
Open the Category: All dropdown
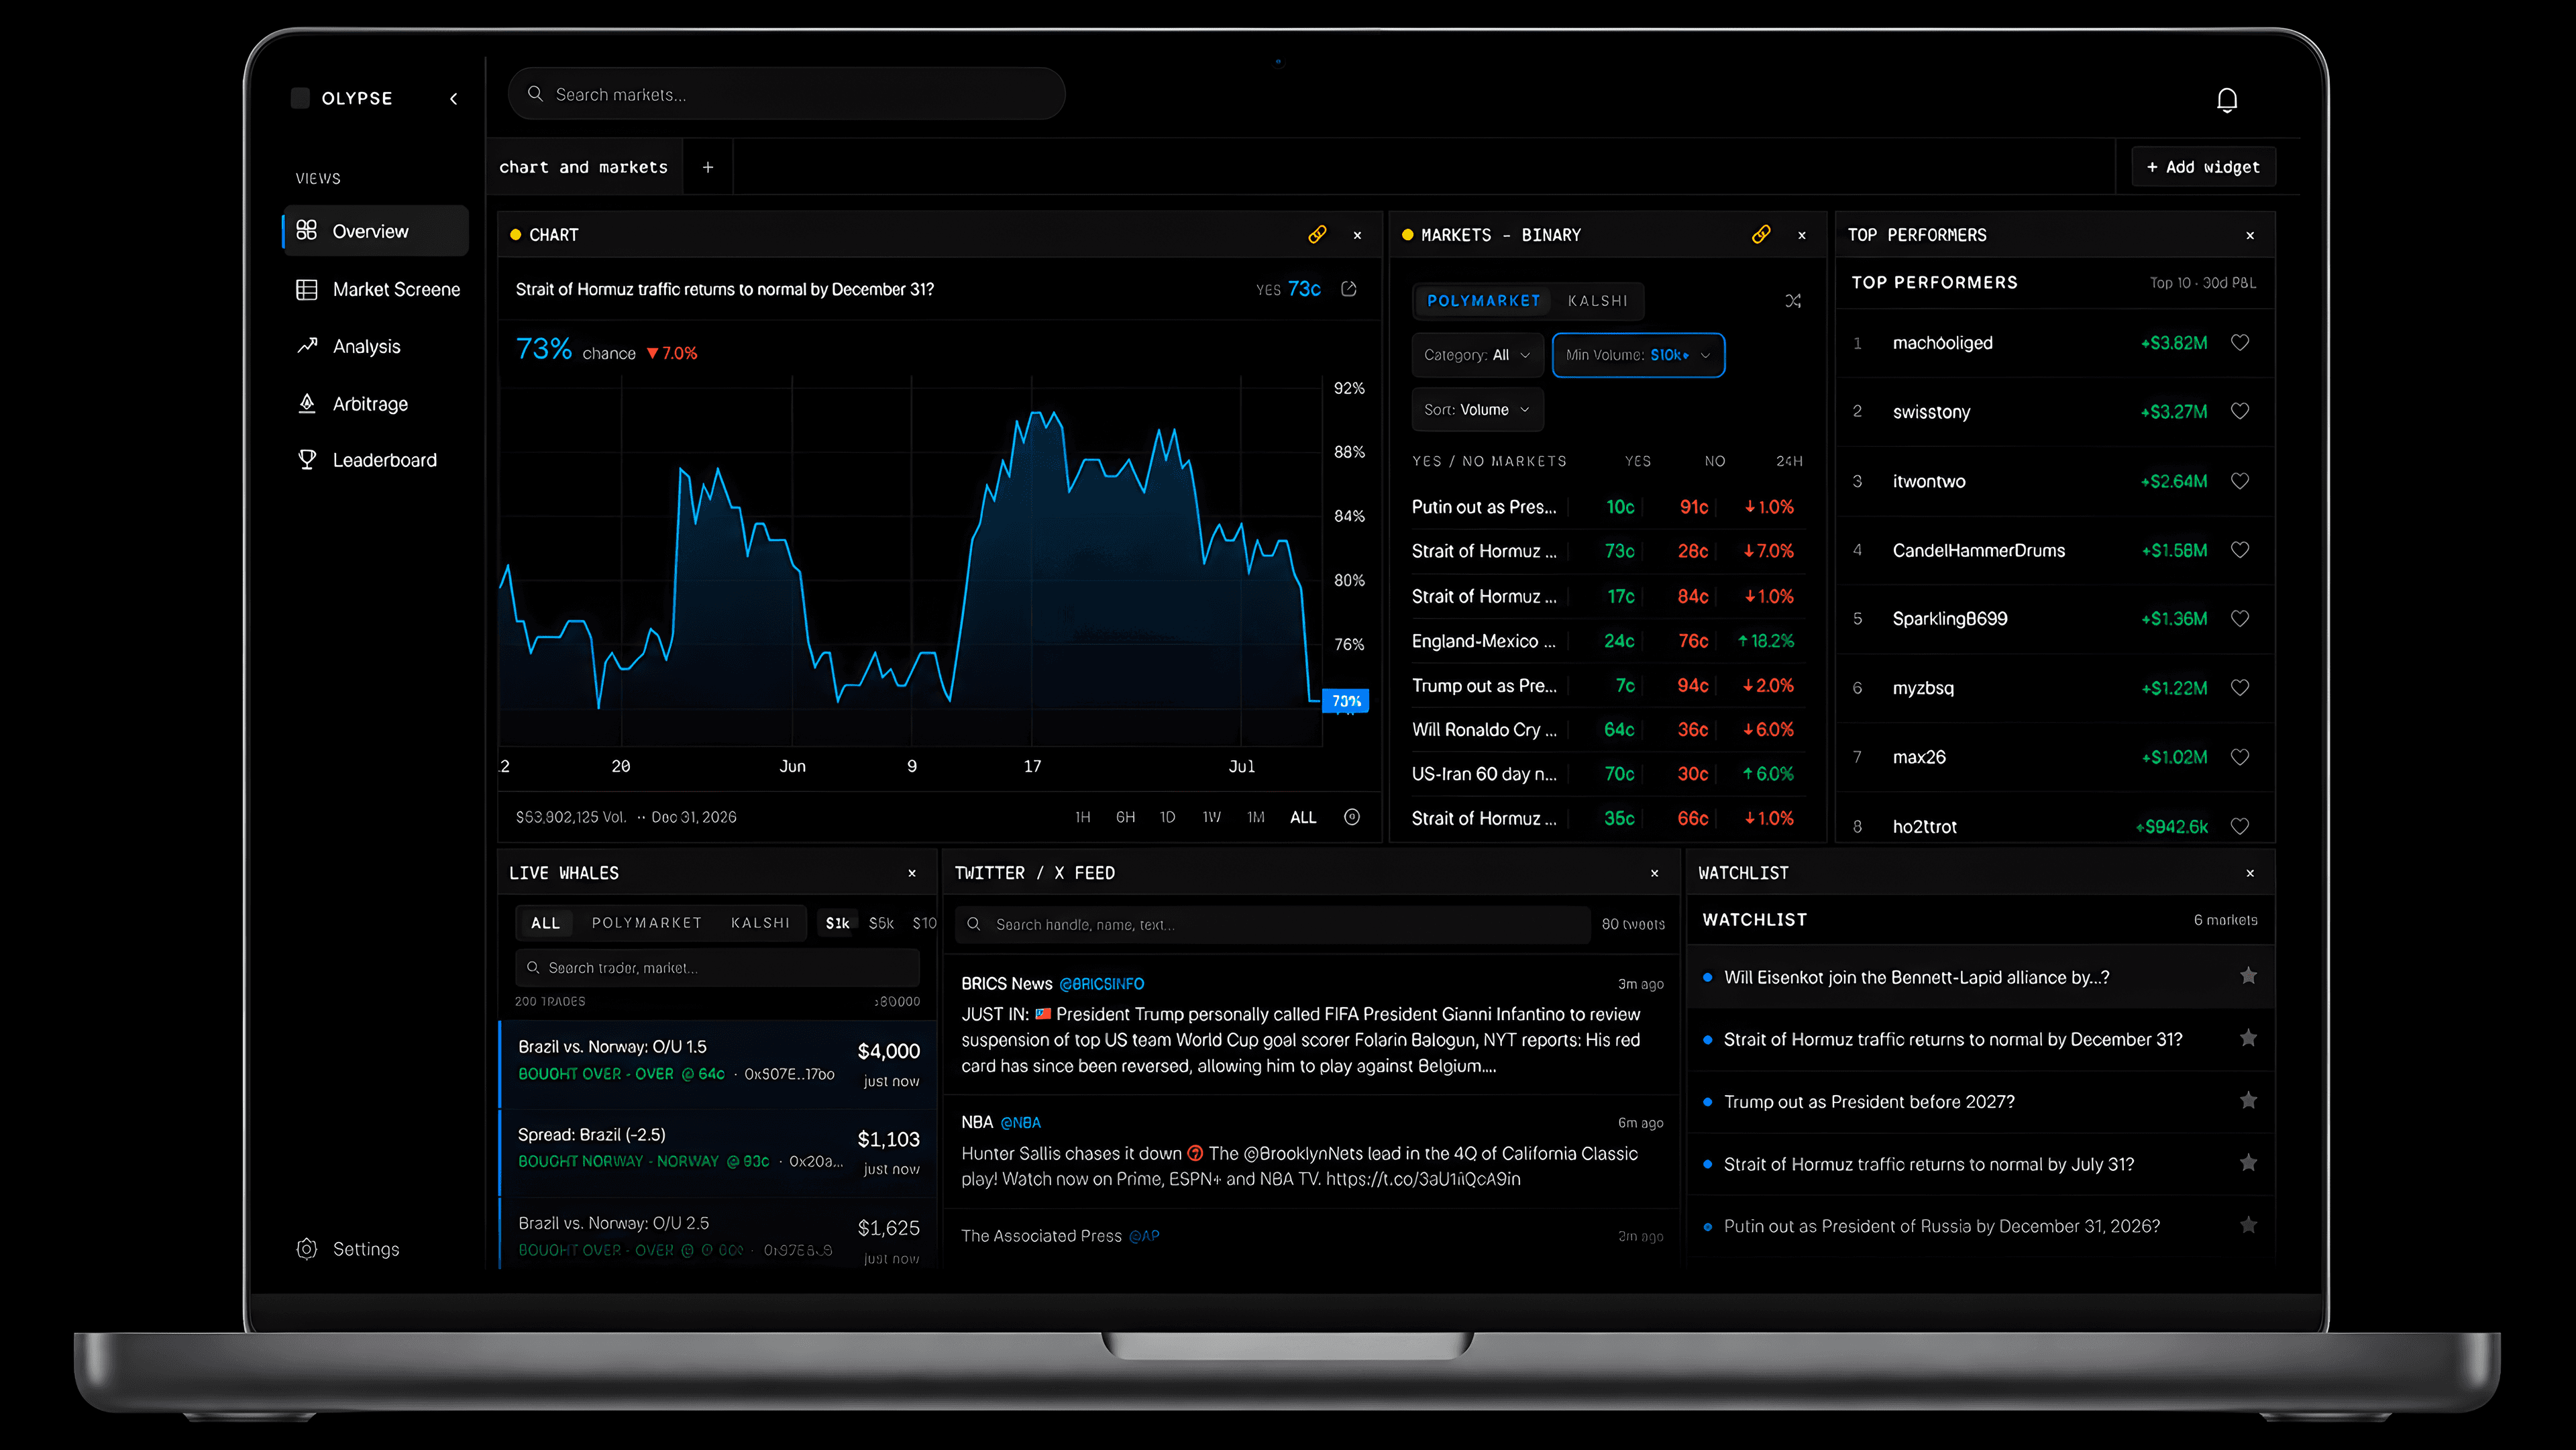click(1477, 355)
